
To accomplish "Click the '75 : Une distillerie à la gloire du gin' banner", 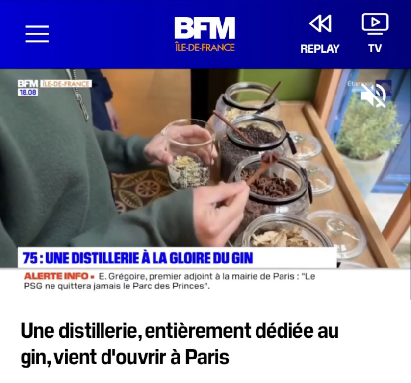I will coord(177,258).
